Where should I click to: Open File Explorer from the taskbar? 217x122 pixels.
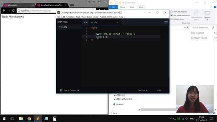(x=21, y=119)
